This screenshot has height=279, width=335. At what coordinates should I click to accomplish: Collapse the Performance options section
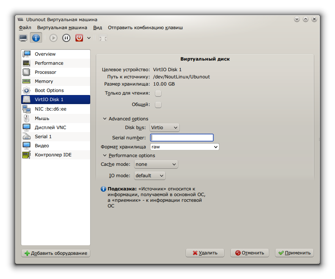point(105,156)
